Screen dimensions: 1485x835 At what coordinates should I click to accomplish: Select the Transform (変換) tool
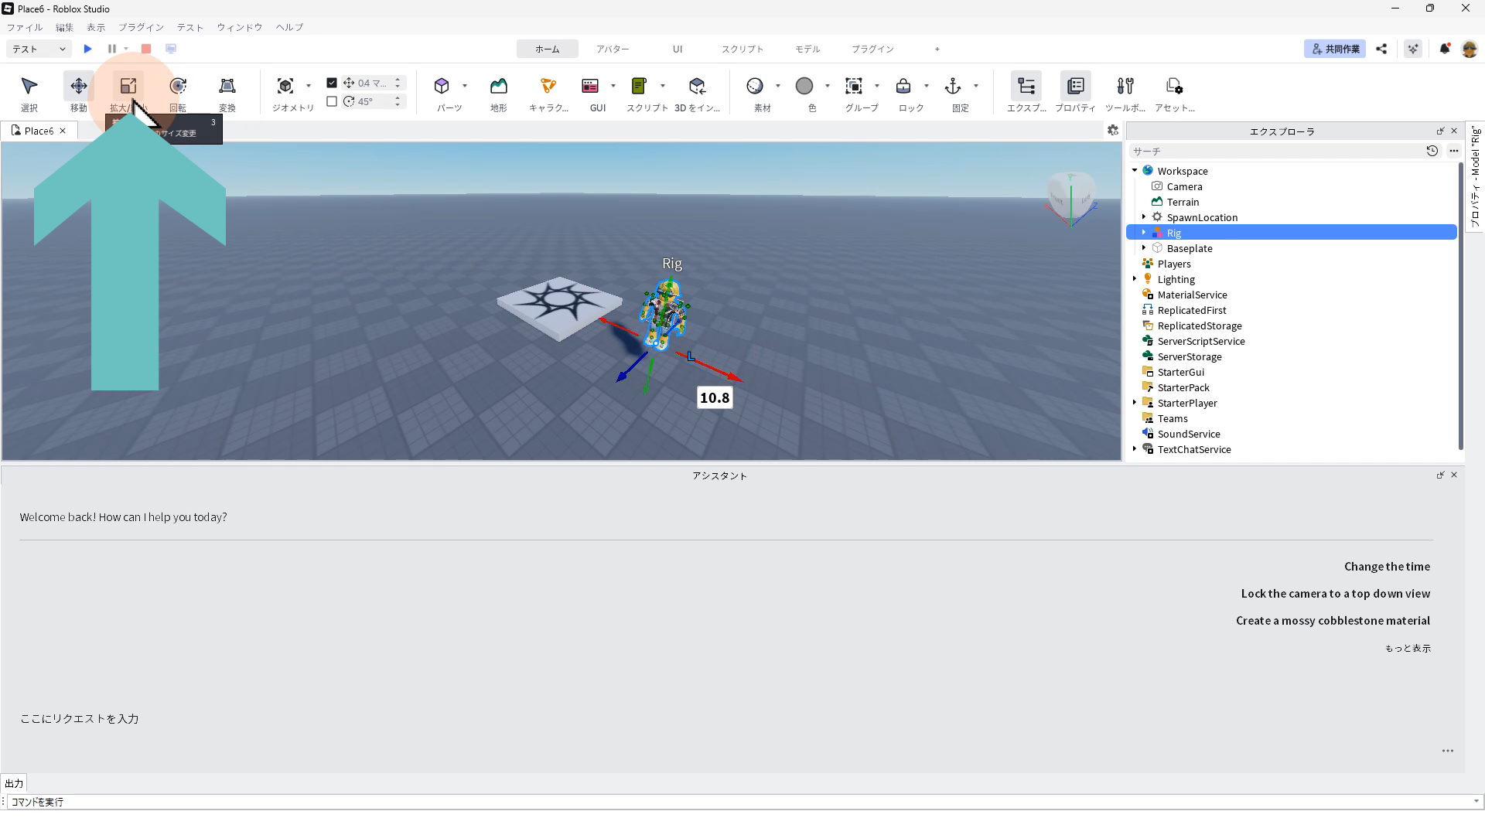[227, 86]
